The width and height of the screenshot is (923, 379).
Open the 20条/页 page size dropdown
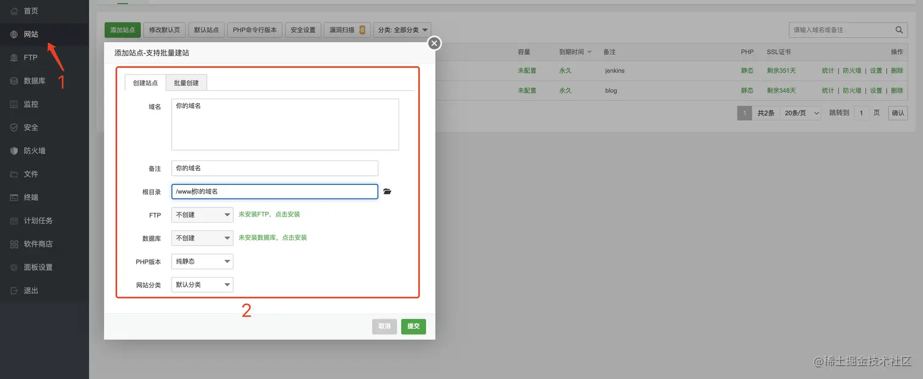pos(802,113)
